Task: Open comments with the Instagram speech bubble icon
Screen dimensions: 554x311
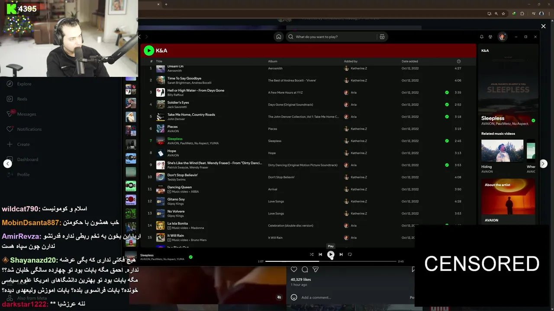Action: point(305,270)
